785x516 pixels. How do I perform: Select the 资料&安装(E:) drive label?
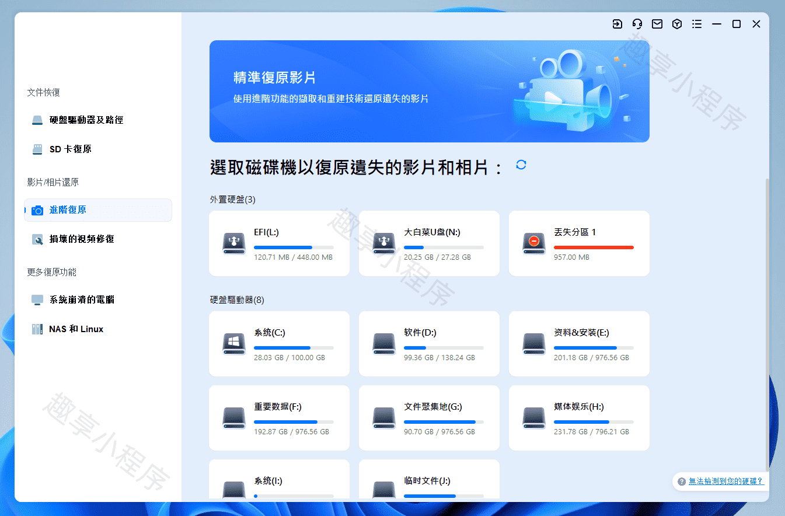[x=581, y=333]
